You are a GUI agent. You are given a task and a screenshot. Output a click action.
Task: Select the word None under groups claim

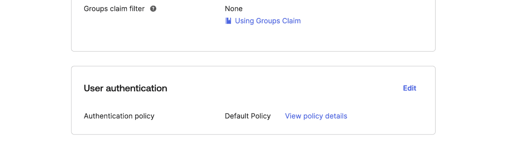234,9
